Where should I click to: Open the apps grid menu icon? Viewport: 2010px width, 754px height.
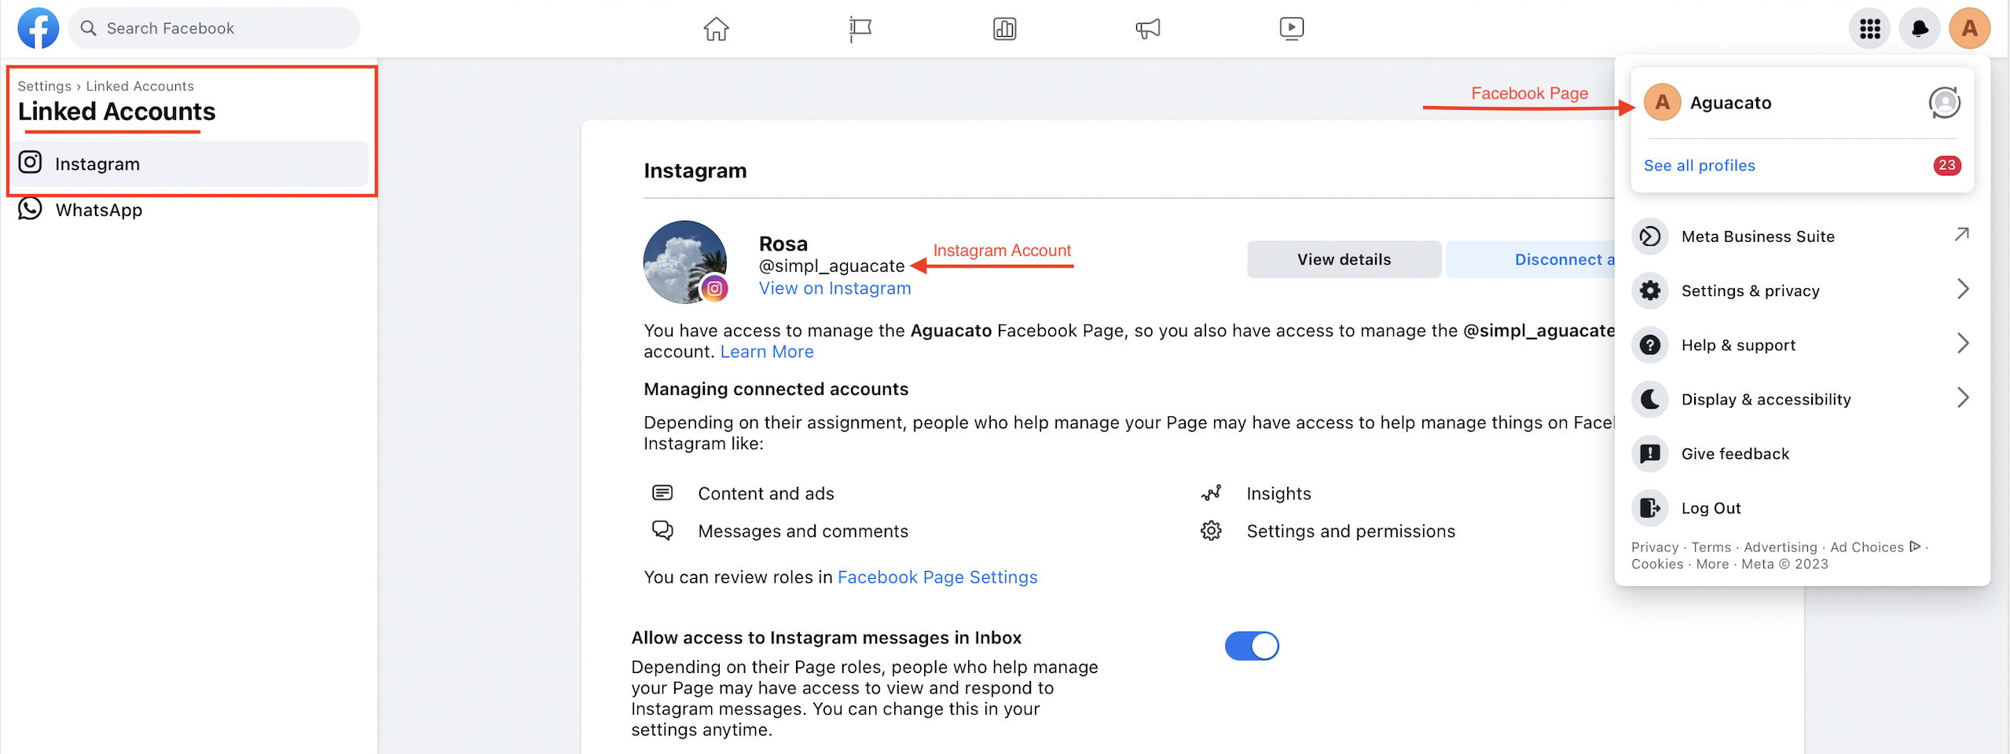tap(1869, 28)
